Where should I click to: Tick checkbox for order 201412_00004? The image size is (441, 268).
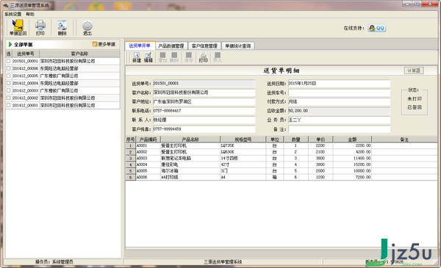[8, 83]
